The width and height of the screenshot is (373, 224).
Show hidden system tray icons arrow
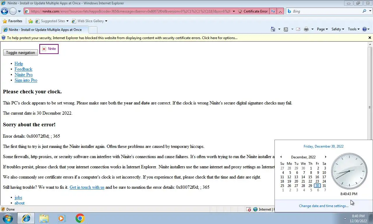[345, 218]
